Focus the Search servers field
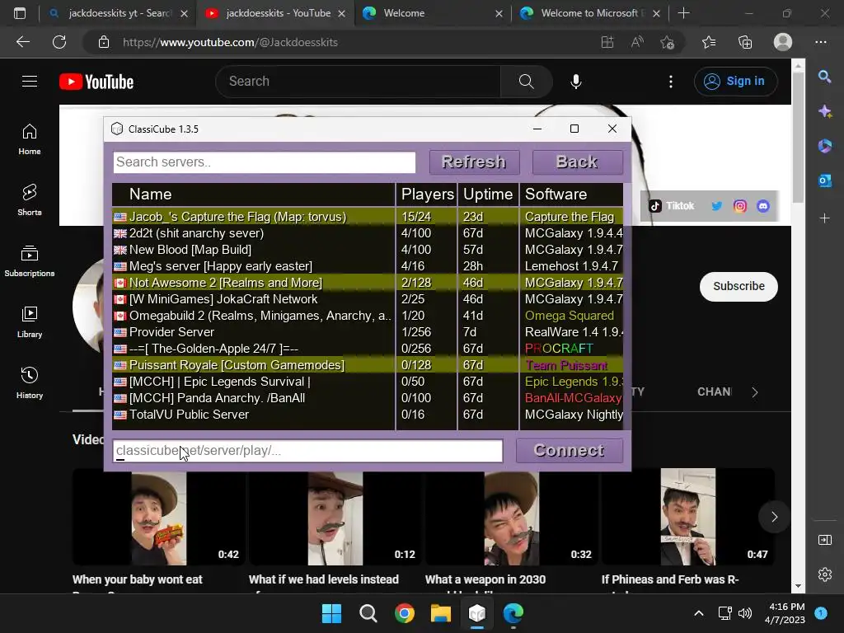 [x=265, y=162]
